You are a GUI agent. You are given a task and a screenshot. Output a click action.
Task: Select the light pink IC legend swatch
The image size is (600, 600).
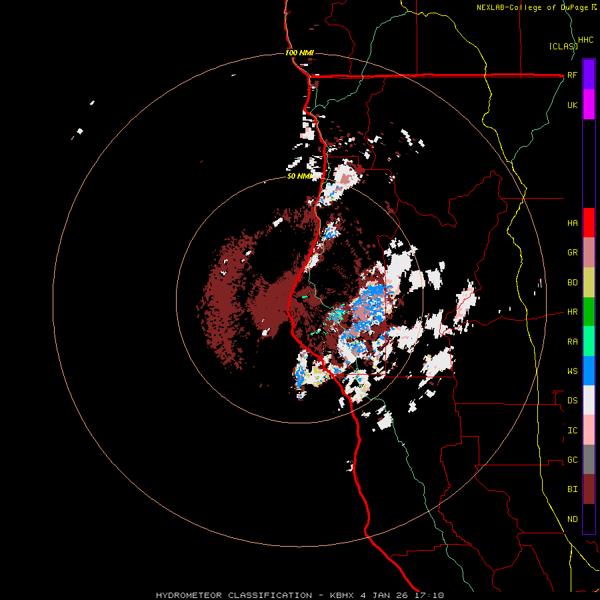tap(589, 430)
